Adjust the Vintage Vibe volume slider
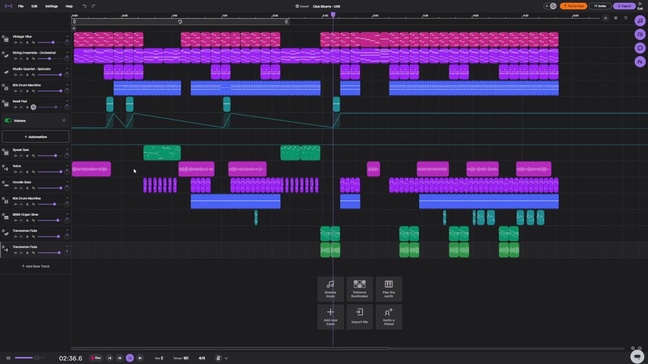Image resolution: width=648 pixels, height=364 pixels. [x=49, y=42]
